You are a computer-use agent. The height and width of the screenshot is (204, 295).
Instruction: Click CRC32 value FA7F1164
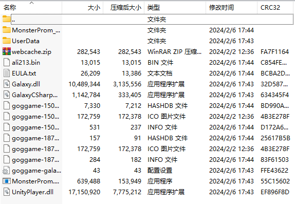pyautogui.click(x=274, y=52)
